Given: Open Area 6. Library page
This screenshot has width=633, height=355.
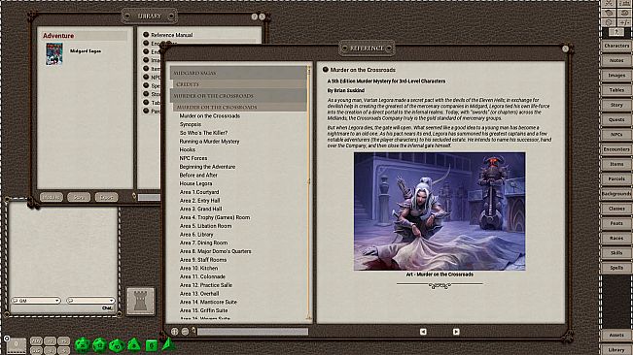Looking at the screenshot, I should [x=196, y=235].
